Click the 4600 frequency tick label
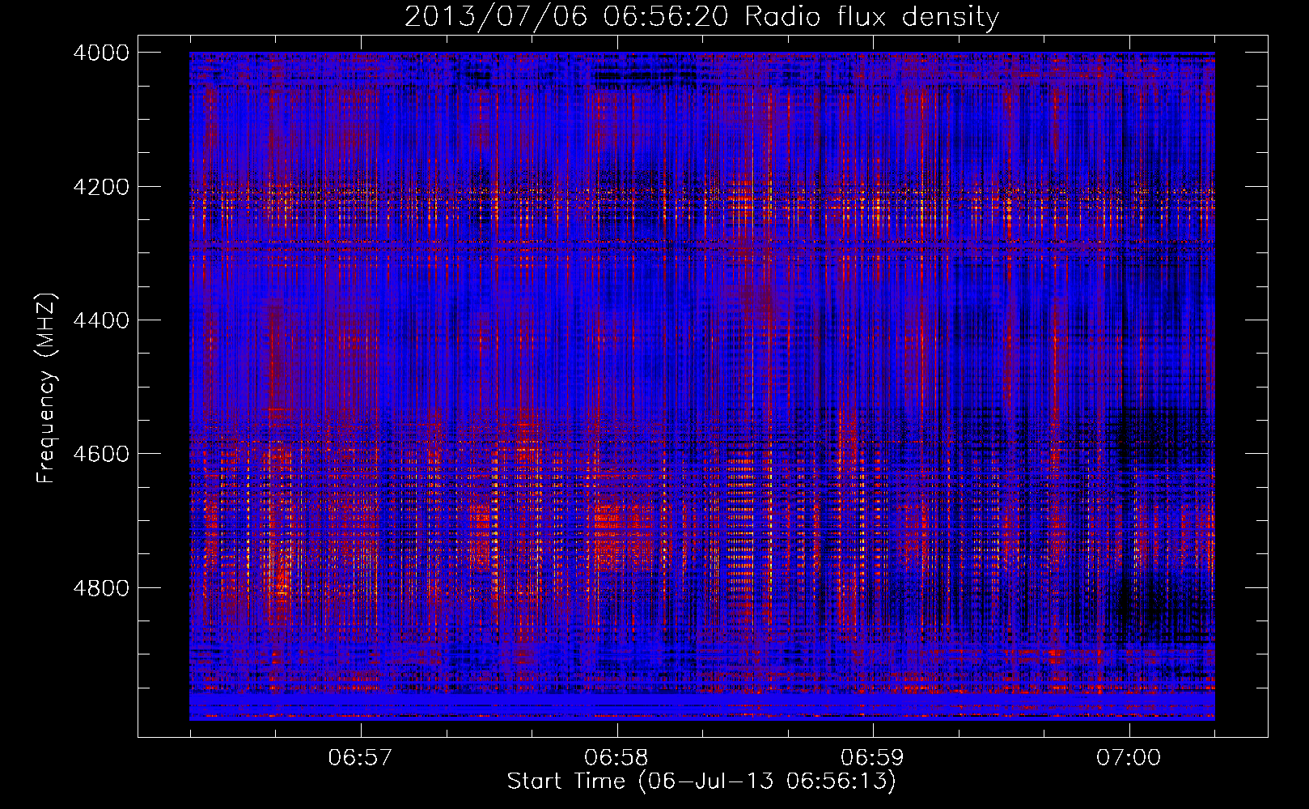The width and height of the screenshot is (1309, 809). click(x=101, y=454)
